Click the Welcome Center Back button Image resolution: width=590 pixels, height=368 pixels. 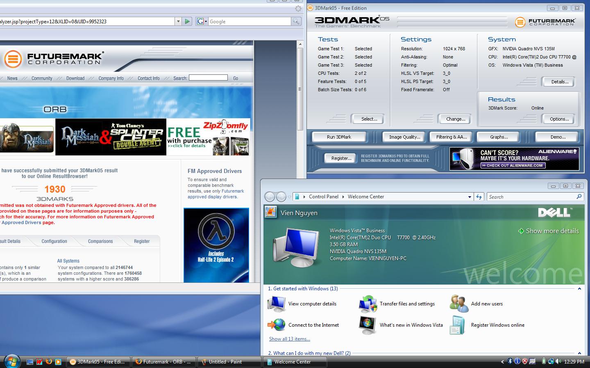(x=270, y=197)
